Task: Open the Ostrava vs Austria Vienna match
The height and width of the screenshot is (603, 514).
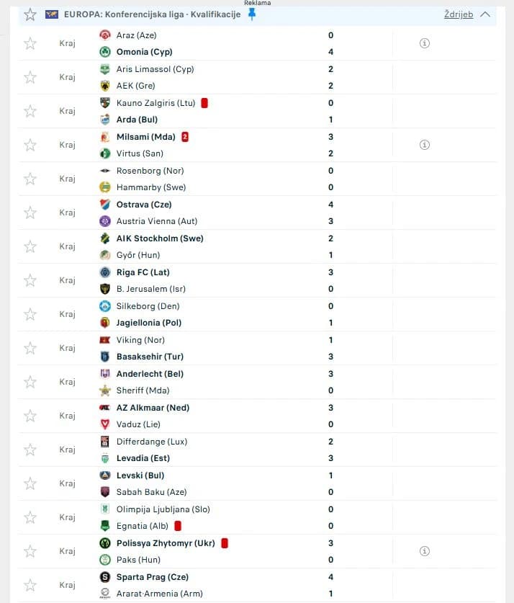Action: [257, 213]
